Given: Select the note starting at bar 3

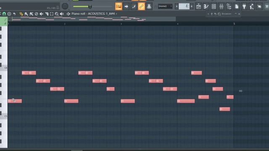Looking at the screenshot, I should [x=128, y=101].
